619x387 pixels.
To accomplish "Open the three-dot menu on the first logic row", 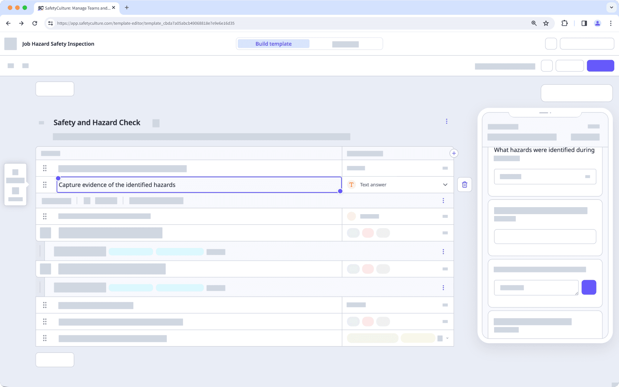I will point(443,201).
